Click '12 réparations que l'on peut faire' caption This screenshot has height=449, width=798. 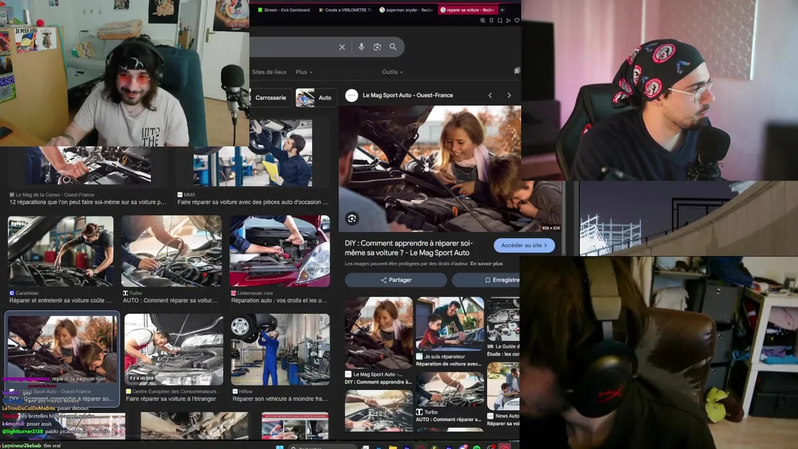point(88,202)
